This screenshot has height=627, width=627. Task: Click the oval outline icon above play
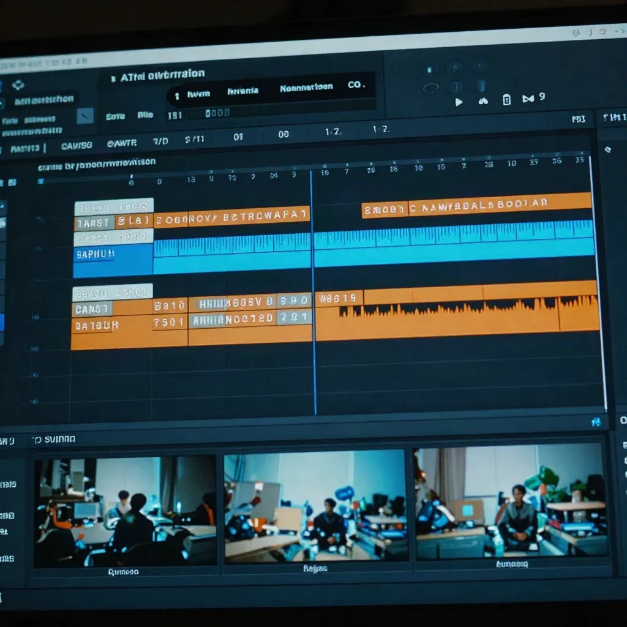tap(430, 88)
